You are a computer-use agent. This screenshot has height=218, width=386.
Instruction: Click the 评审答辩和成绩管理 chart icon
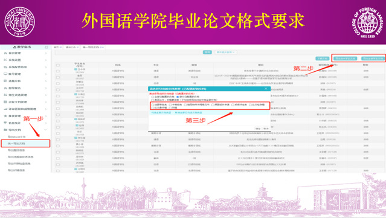[5, 109]
